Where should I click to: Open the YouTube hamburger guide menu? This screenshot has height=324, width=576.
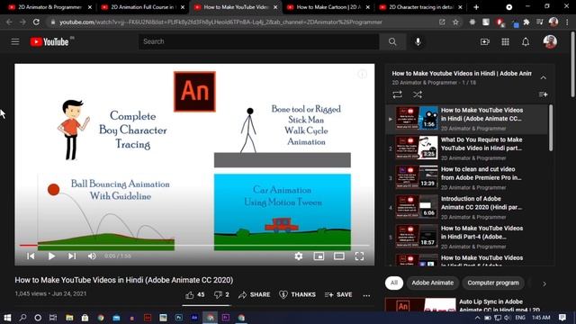15,41
